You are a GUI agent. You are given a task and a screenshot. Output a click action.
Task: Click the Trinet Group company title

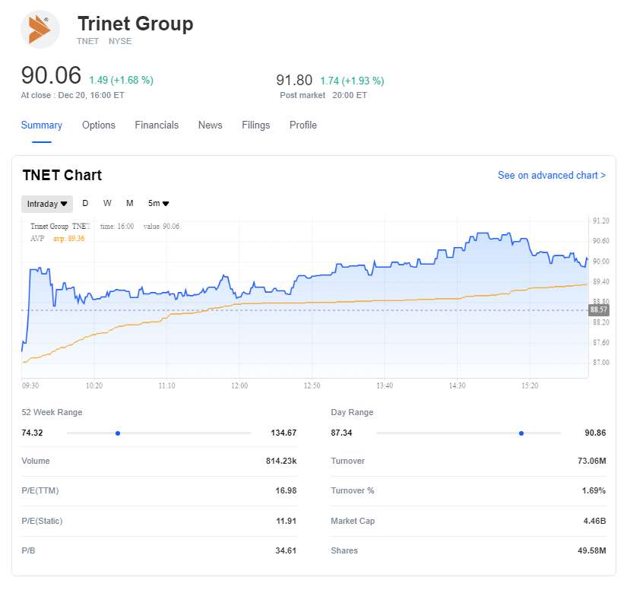pos(135,24)
